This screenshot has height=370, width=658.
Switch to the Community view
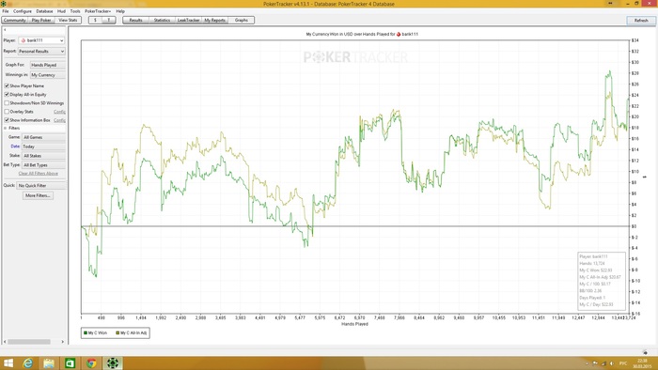click(x=15, y=20)
